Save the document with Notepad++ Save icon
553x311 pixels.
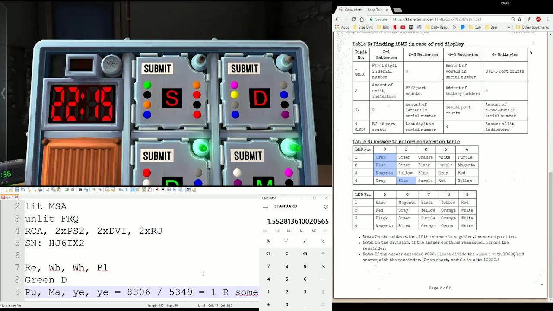pyautogui.click(x=17, y=190)
